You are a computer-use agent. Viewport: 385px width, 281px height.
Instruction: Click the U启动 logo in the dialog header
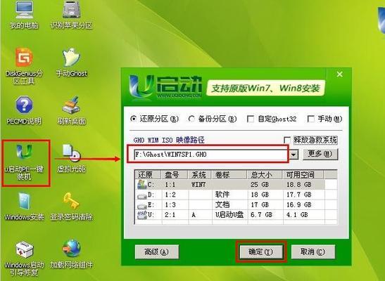[x=165, y=87]
